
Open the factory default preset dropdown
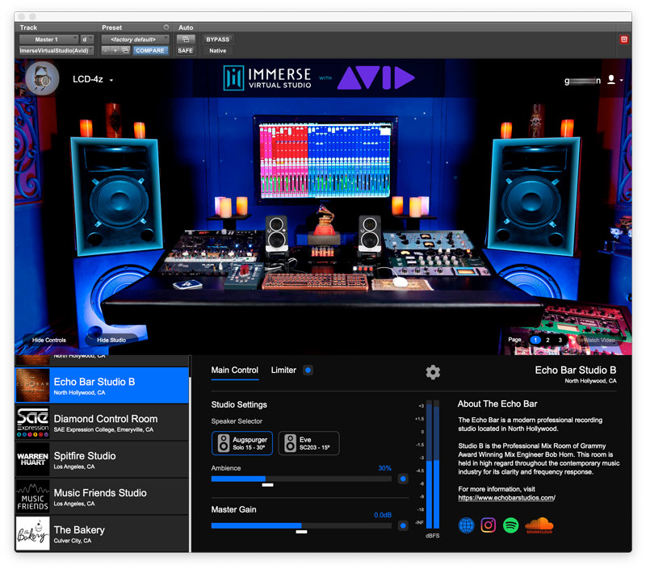coord(135,39)
